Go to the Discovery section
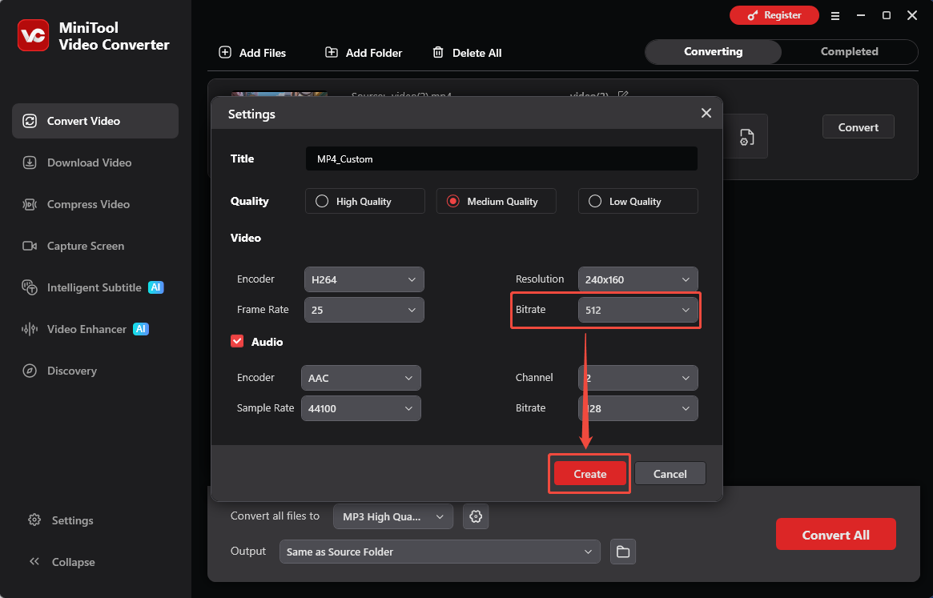 point(95,371)
